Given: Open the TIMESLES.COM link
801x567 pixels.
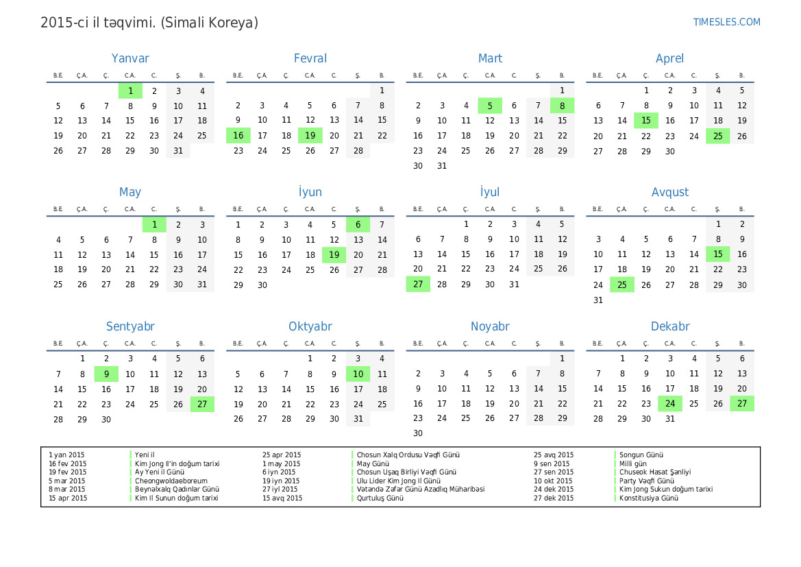Looking at the screenshot, I should 726,22.
